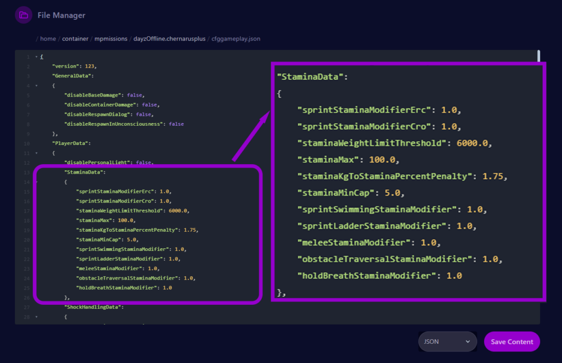The height and width of the screenshot is (363, 562).
Task: Click the version value 123
Action: pos(90,66)
